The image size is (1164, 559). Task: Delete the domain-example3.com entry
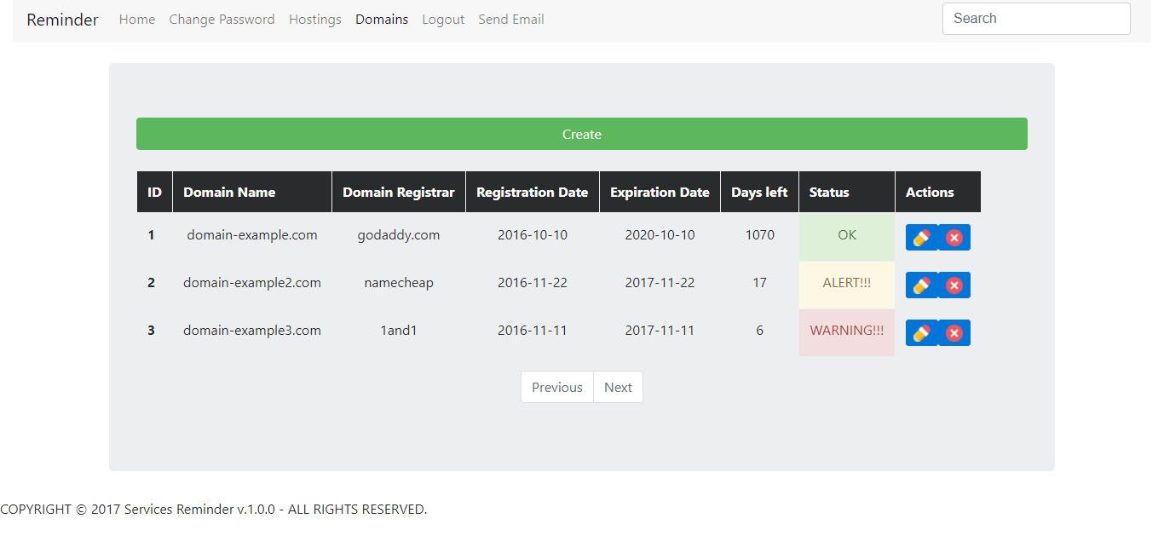click(x=954, y=333)
